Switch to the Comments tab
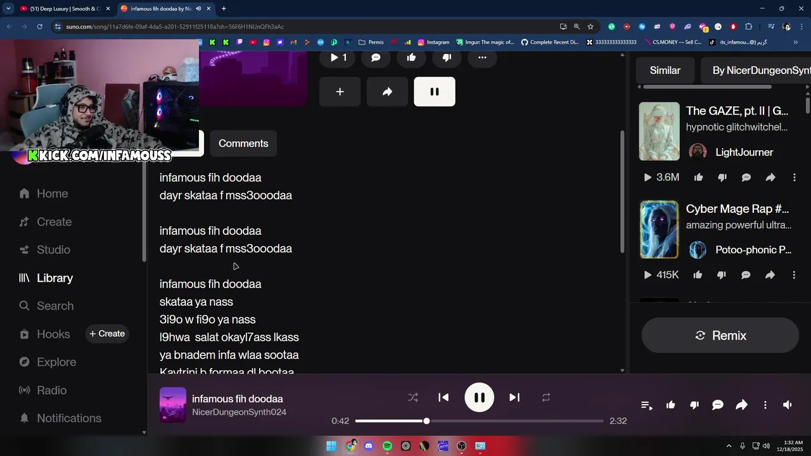Screen dimensions: 811x456 click(243, 143)
